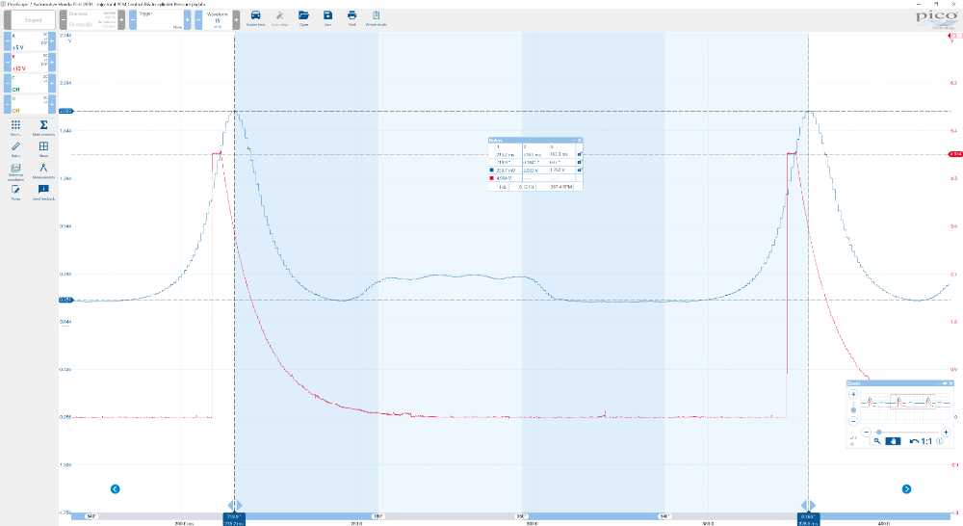Click the Save disk icon
Screen dimensions: 963x526
(327, 17)
